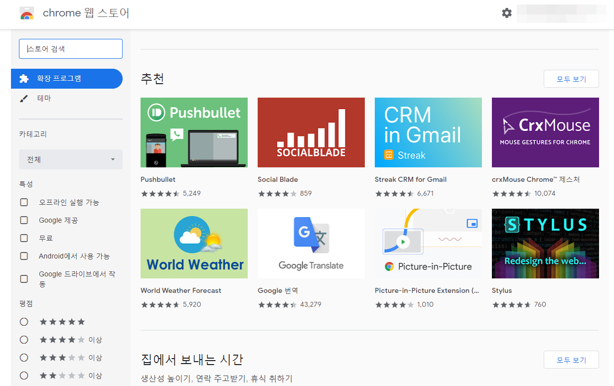Click the 특성 label
Image resolution: width=614 pixels, height=386 pixels.
(26, 184)
